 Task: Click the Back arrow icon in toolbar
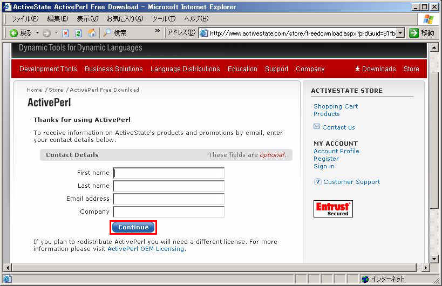[13, 33]
